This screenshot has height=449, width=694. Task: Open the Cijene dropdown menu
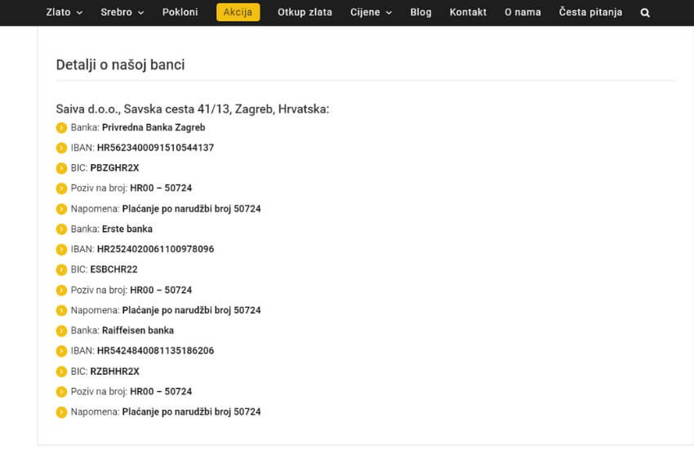click(x=371, y=12)
